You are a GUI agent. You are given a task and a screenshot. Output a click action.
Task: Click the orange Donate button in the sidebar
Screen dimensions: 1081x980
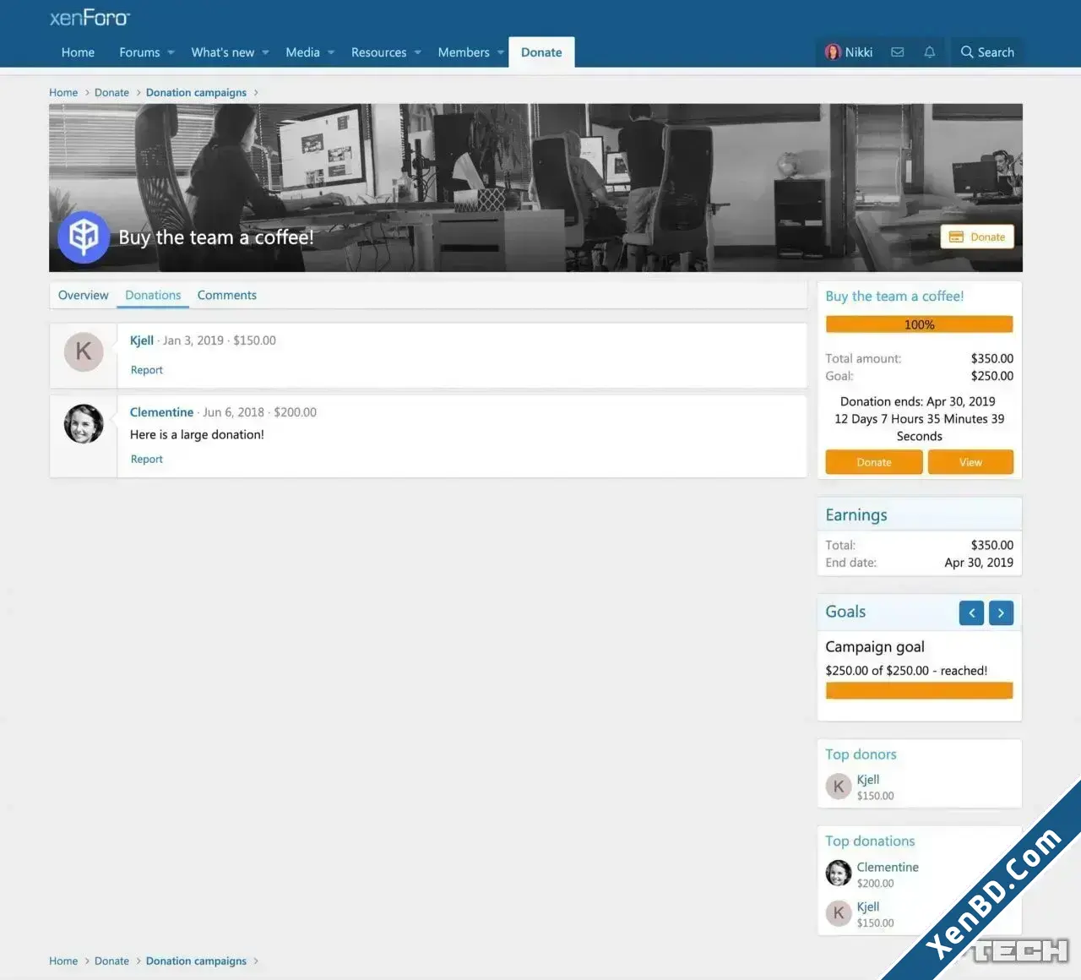coord(874,462)
